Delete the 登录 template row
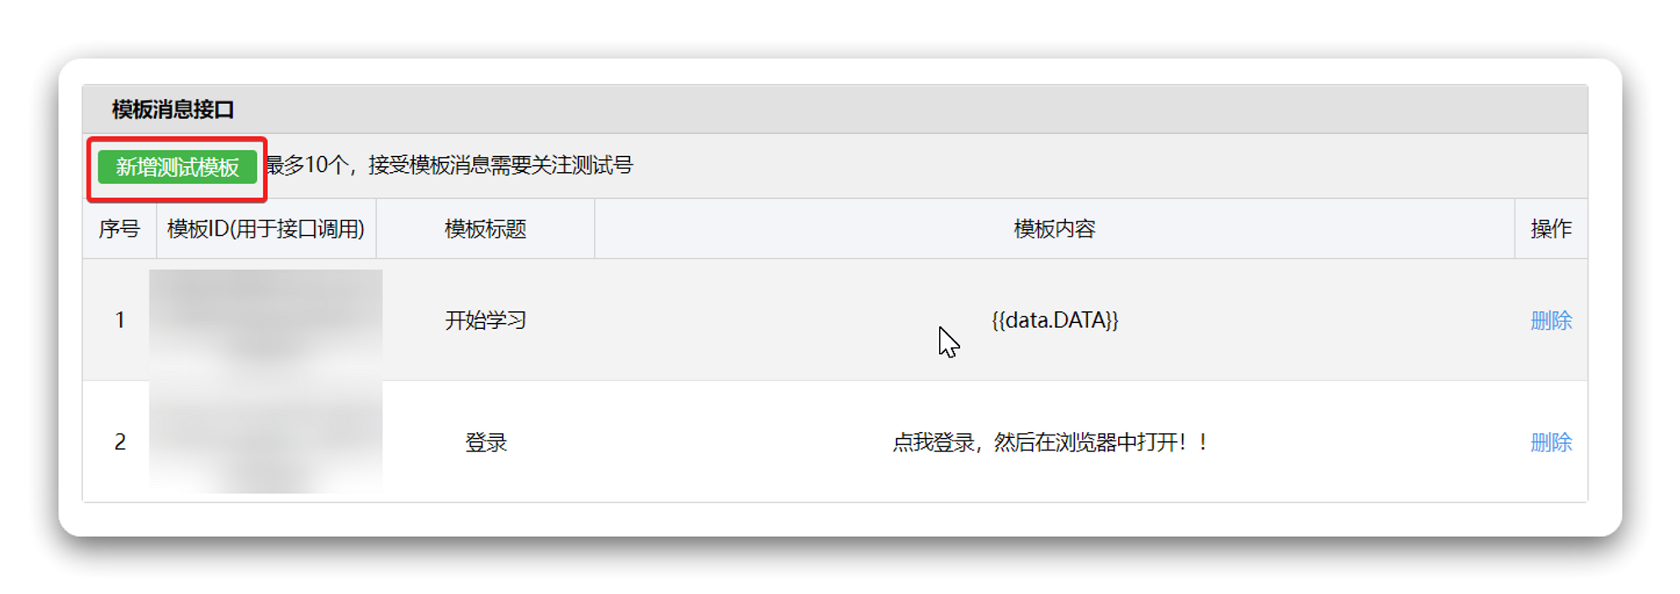1680x594 pixels. tap(1551, 442)
